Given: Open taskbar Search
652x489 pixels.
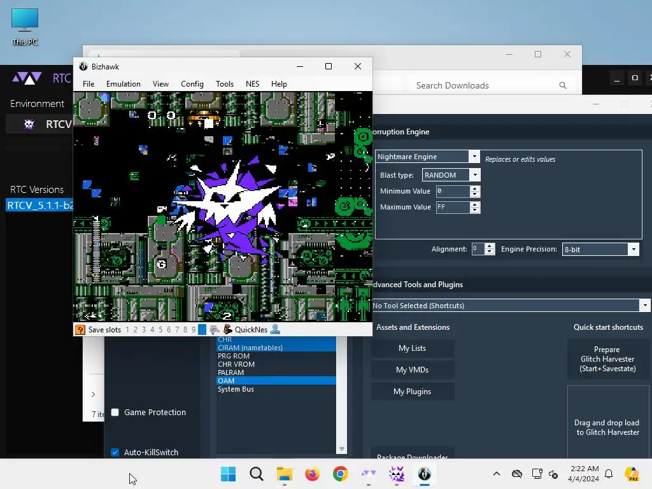Looking at the screenshot, I should coord(256,474).
